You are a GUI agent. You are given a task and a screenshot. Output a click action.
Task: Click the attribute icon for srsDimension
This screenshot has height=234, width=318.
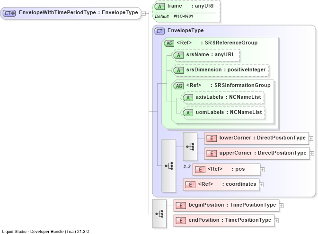[x=178, y=70]
